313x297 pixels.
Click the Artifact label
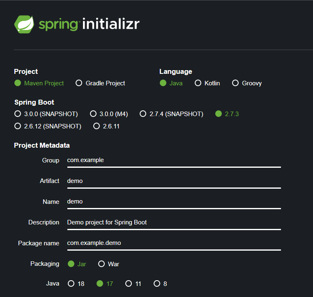click(50, 181)
